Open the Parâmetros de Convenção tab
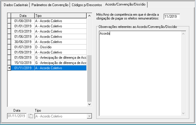The height and width of the screenshot is (125, 196). coord(50,5)
